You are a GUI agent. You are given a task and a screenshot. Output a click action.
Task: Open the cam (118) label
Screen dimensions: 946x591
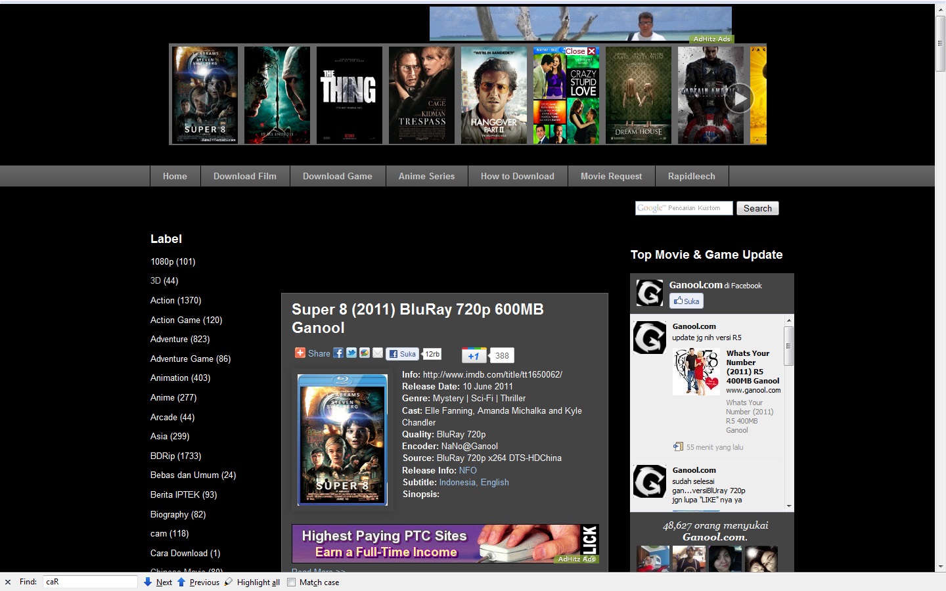coord(169,533)
